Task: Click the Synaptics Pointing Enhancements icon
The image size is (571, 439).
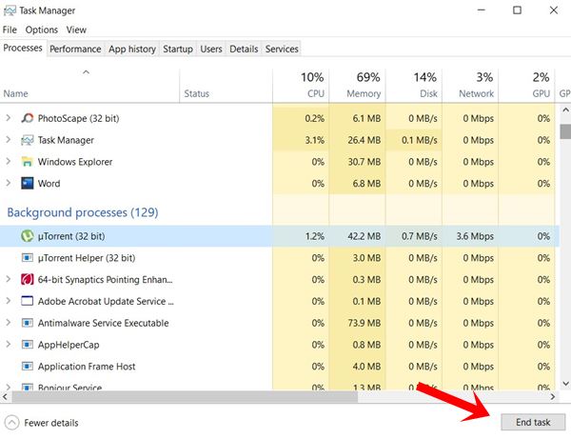Action: [x=28, y=279]
